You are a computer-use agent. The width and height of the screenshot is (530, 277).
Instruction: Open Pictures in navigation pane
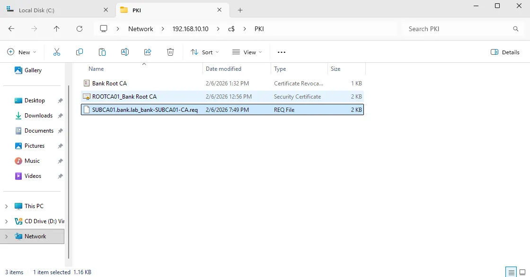tap(35, 146)
